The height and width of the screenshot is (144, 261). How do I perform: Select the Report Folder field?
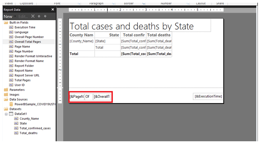point(24,66)
